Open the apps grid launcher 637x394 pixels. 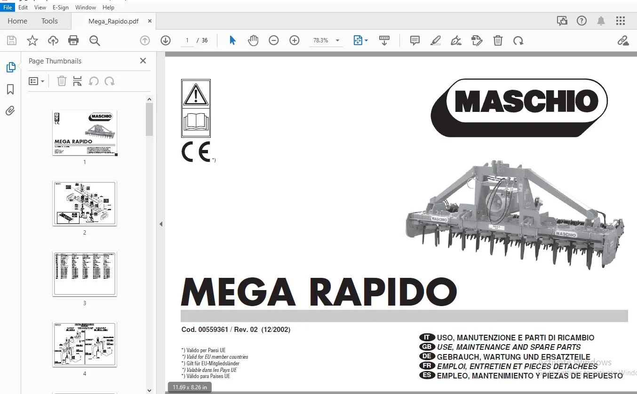point(621,21)
